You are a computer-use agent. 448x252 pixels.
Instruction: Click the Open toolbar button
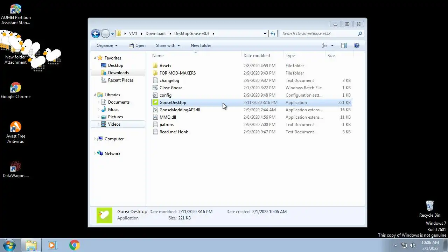[x=137, y=45]
